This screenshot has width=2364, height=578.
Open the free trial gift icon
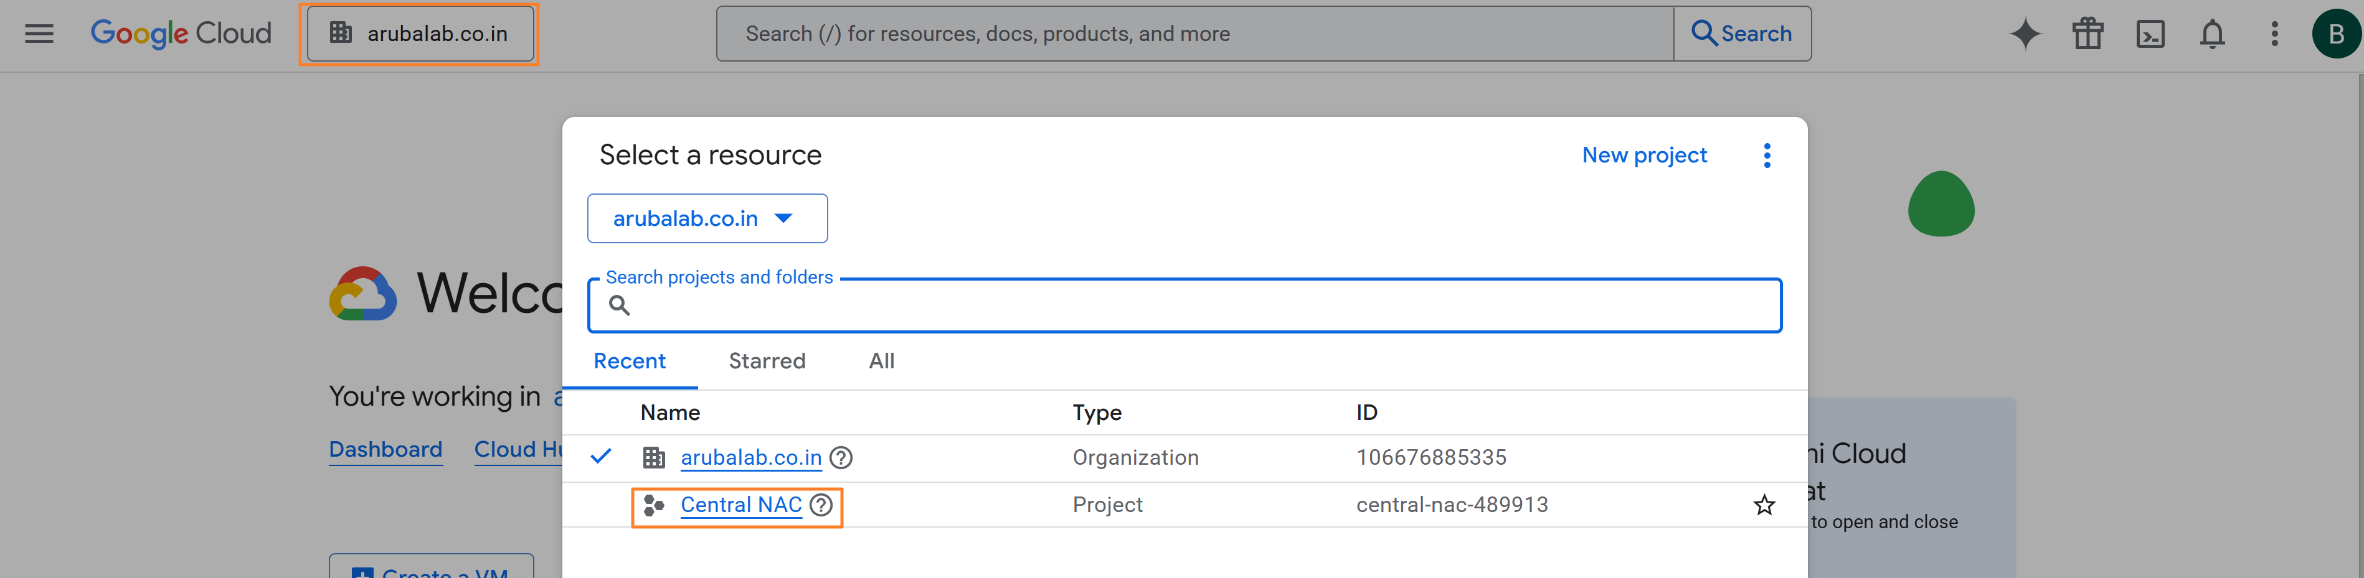click(x=2087, y=34)
